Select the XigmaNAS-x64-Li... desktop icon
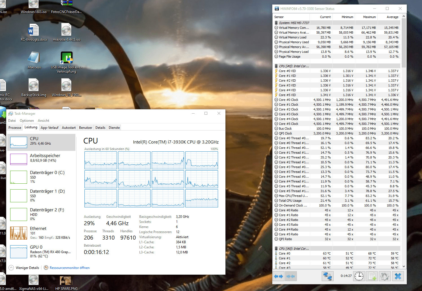Viewport: 422px width, 291px height. click(34, 283)
